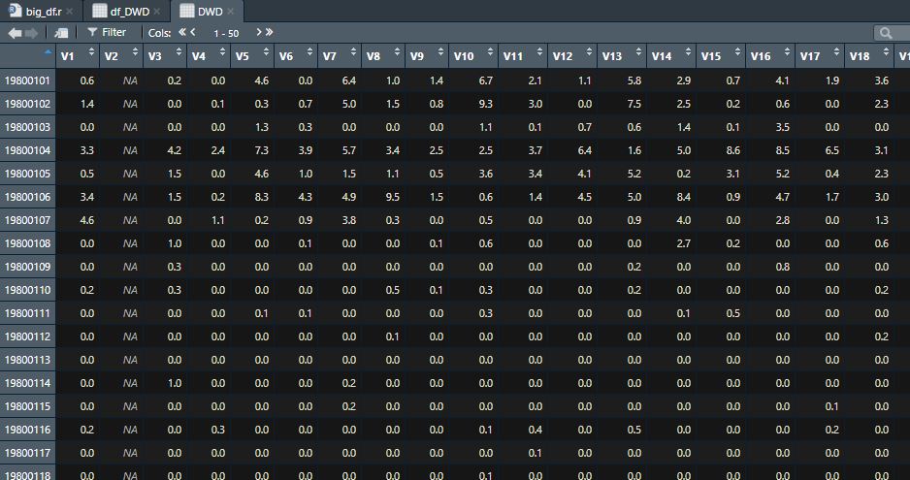Select row label 19800104
The height and width of the screenshot is (480, 910).
(x=27, y=150)
